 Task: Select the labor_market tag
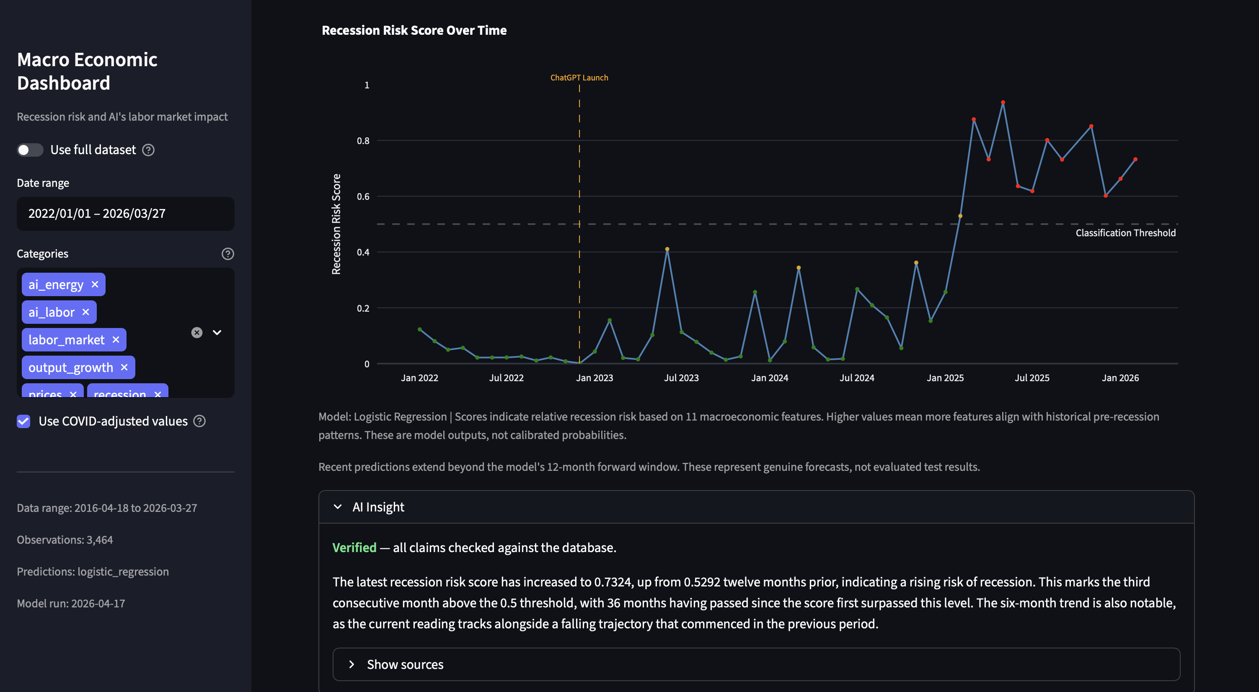(x=74, y=340)
